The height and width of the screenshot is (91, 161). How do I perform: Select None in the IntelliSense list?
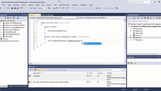(x=92, y=44)
